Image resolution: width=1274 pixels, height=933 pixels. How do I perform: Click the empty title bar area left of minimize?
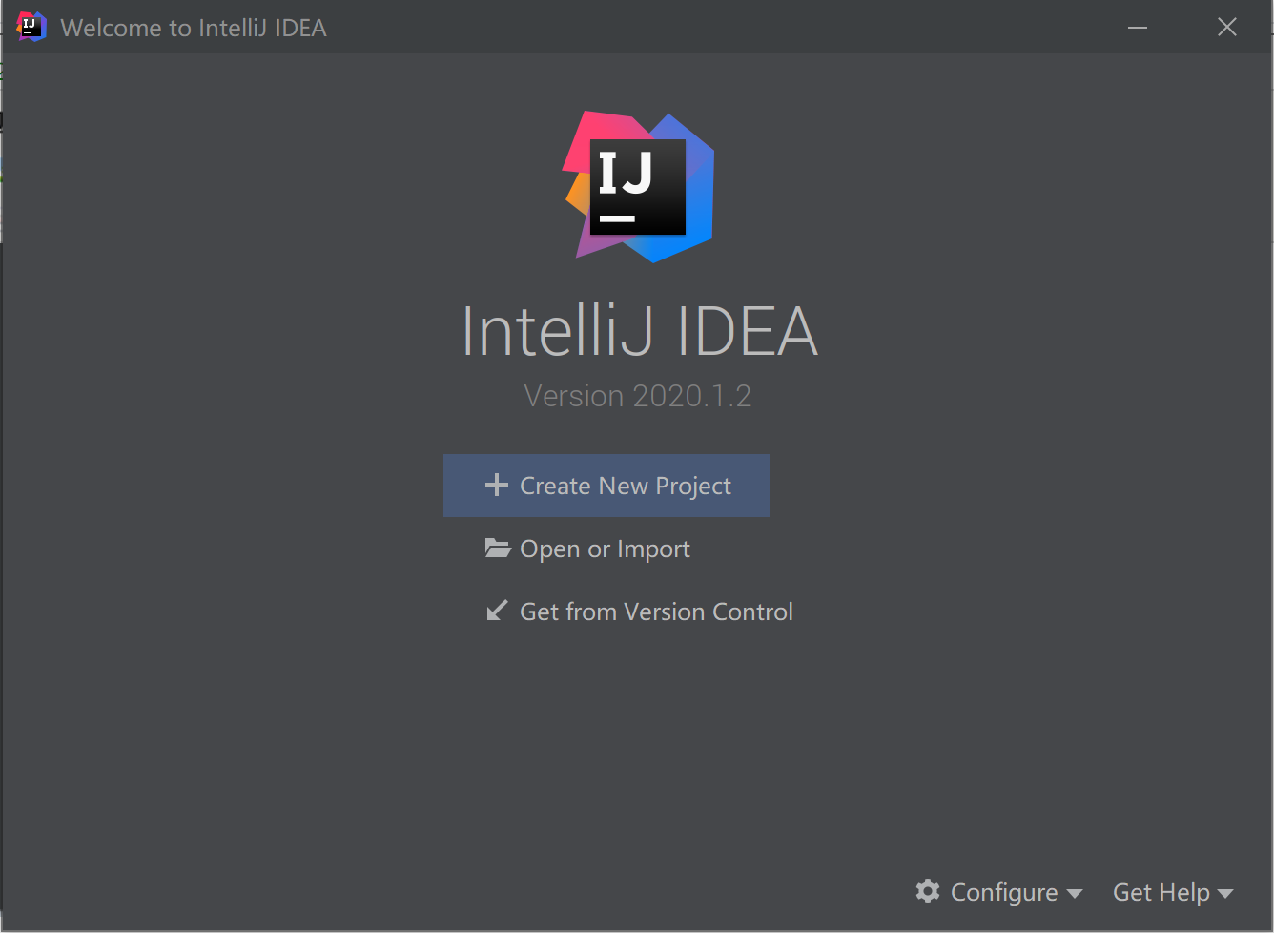coord(725,28)
